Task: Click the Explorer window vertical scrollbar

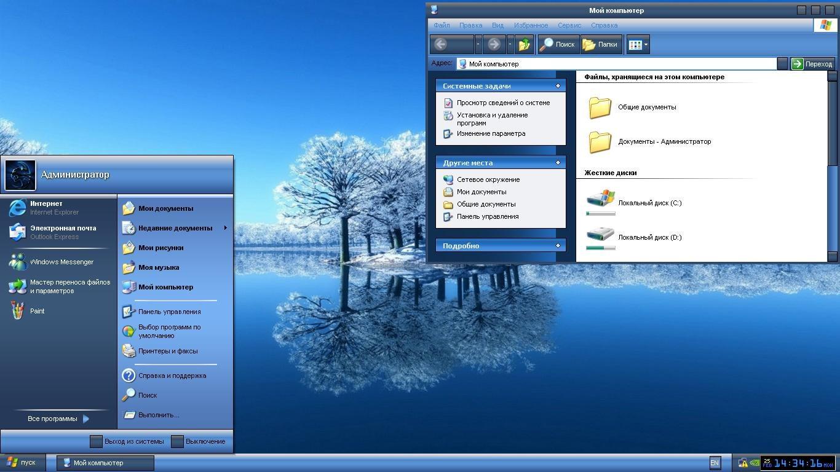Action: [x=833, y=123]
